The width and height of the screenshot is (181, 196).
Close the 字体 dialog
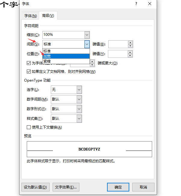click(150, 4)
